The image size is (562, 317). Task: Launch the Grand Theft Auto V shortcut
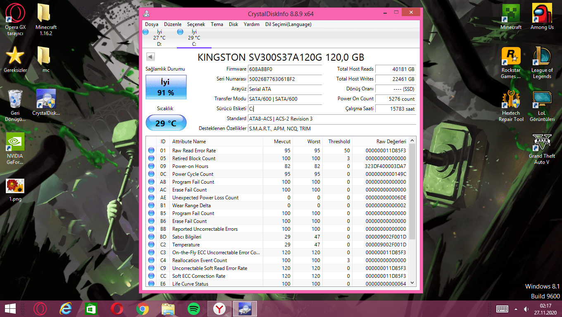[542, 148]
